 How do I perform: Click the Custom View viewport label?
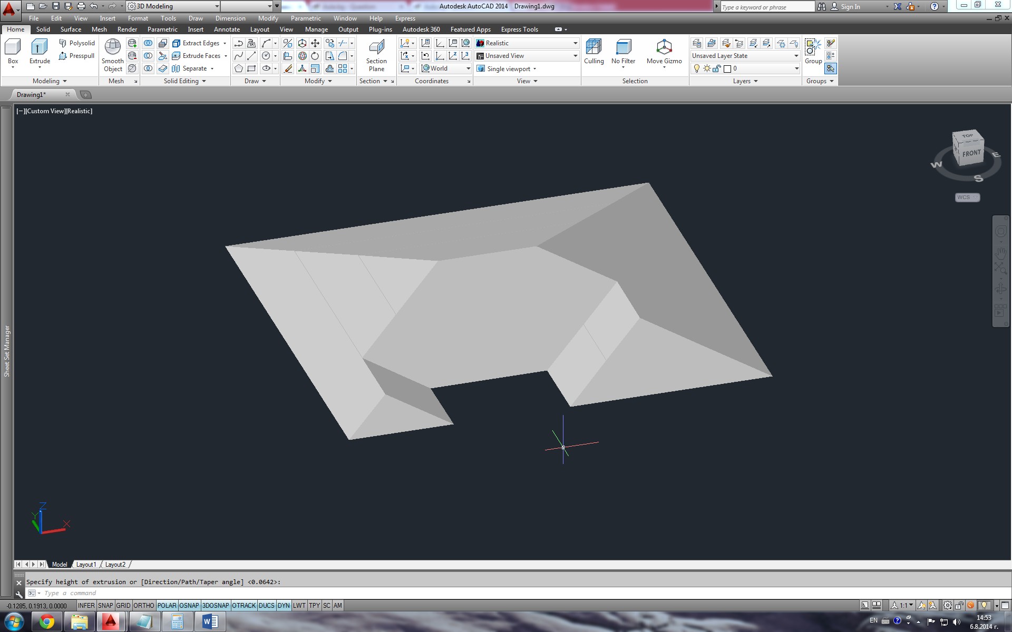pos(45,111)
